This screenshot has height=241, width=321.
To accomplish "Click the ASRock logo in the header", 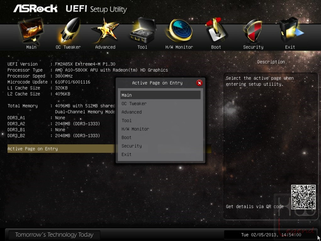I will click(36, 9).
